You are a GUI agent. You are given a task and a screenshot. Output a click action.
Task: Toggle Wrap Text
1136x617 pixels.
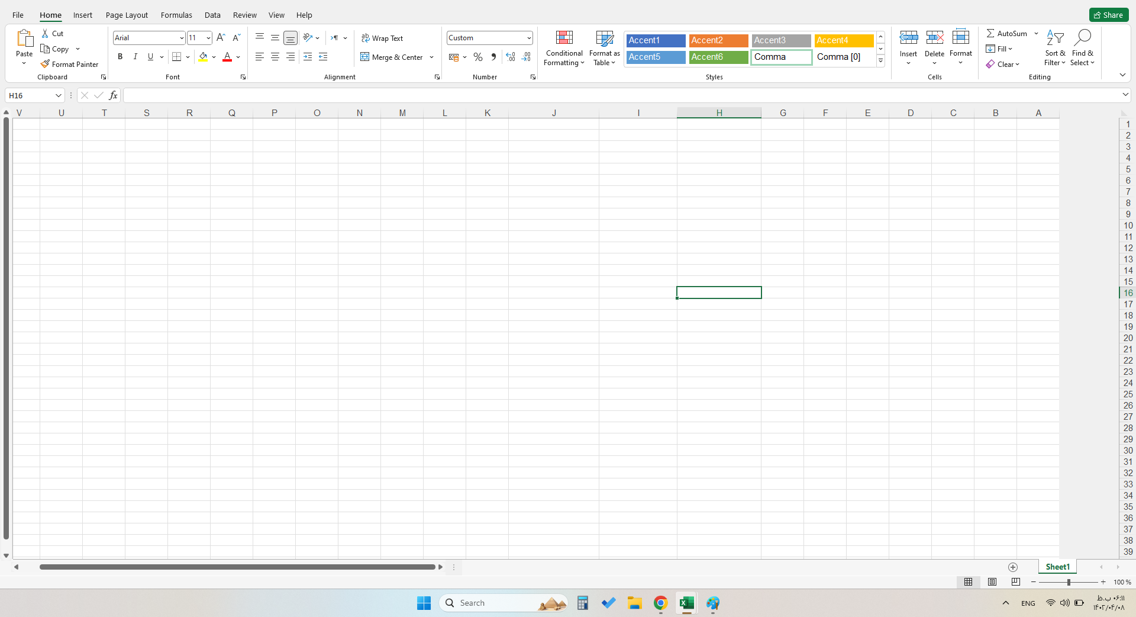[382, 38]
